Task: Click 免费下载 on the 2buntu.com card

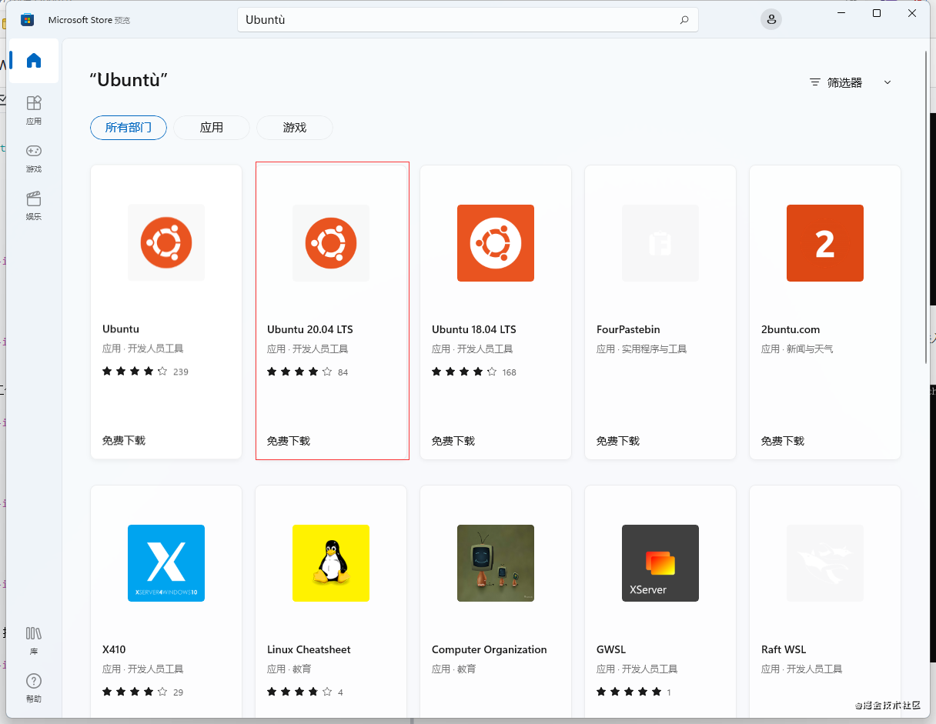Action: (783, 441)
